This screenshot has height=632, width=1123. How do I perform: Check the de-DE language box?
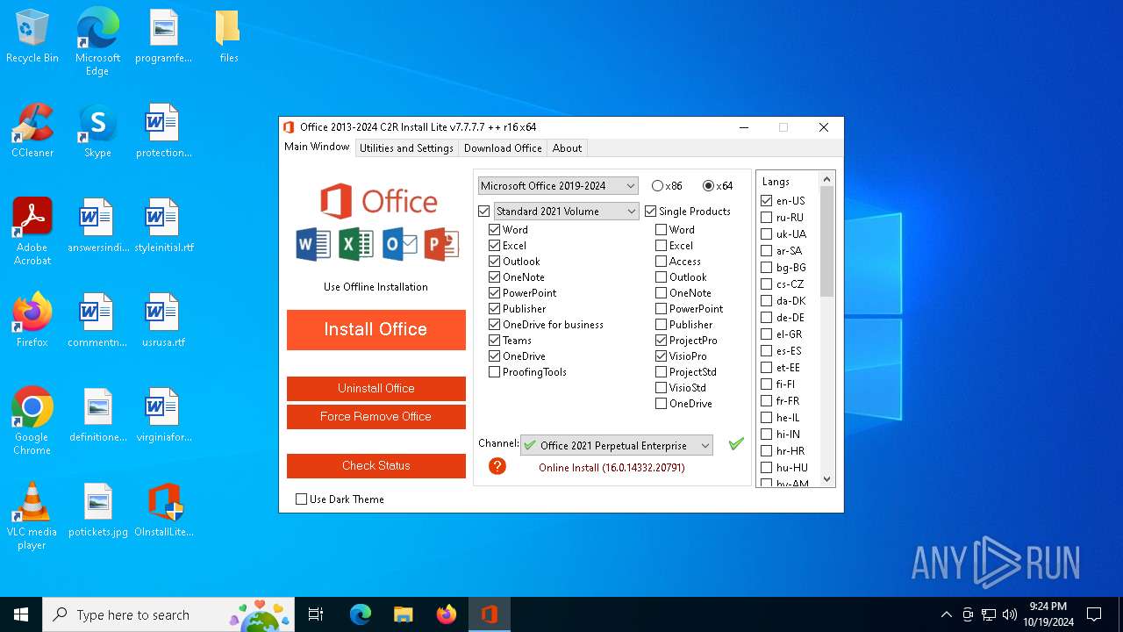(x=767, y=318)
